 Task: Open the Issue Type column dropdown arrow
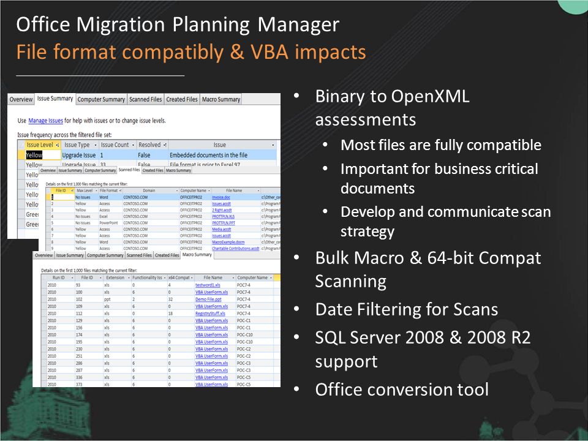96,145
